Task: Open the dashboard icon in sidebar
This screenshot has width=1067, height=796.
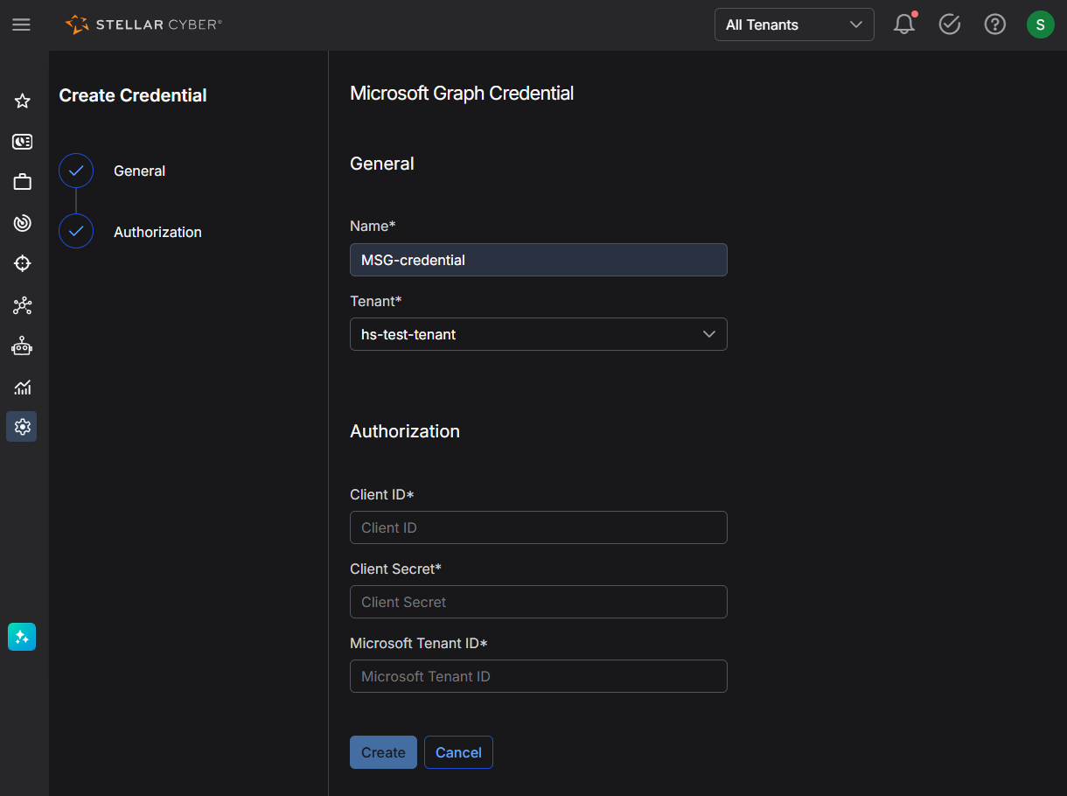Action: pos(23,142)
